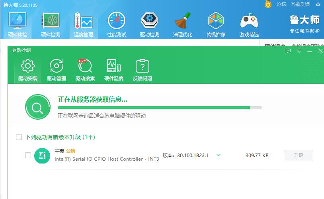The image size is (324, 199).
Task: Open 论坛 forum link
Action: point(281,4)
